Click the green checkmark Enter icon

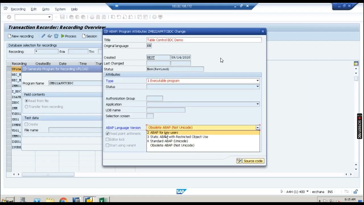tap(9, 17)
